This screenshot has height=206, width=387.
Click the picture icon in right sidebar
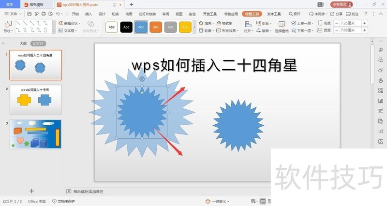pyautogui.click(x=381, y=141)
